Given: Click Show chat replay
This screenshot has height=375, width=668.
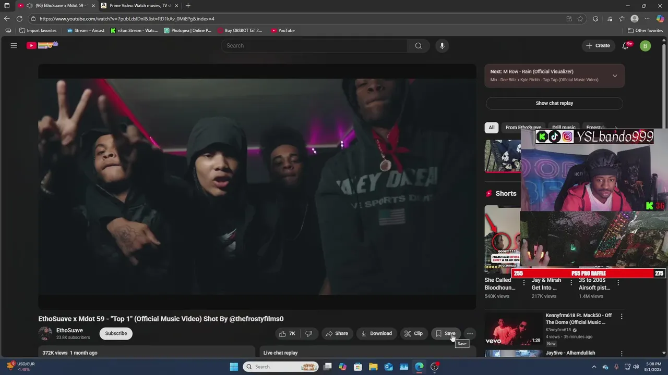Looking at the screenshot, I should [x=554, y=103].
